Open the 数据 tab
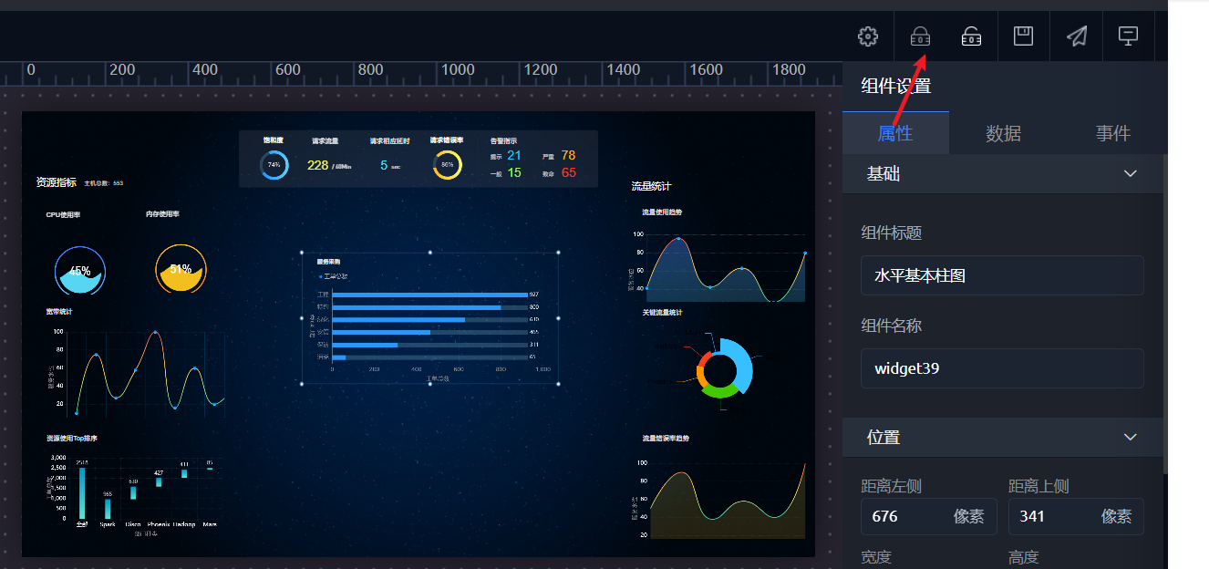 coord(1003,133)
